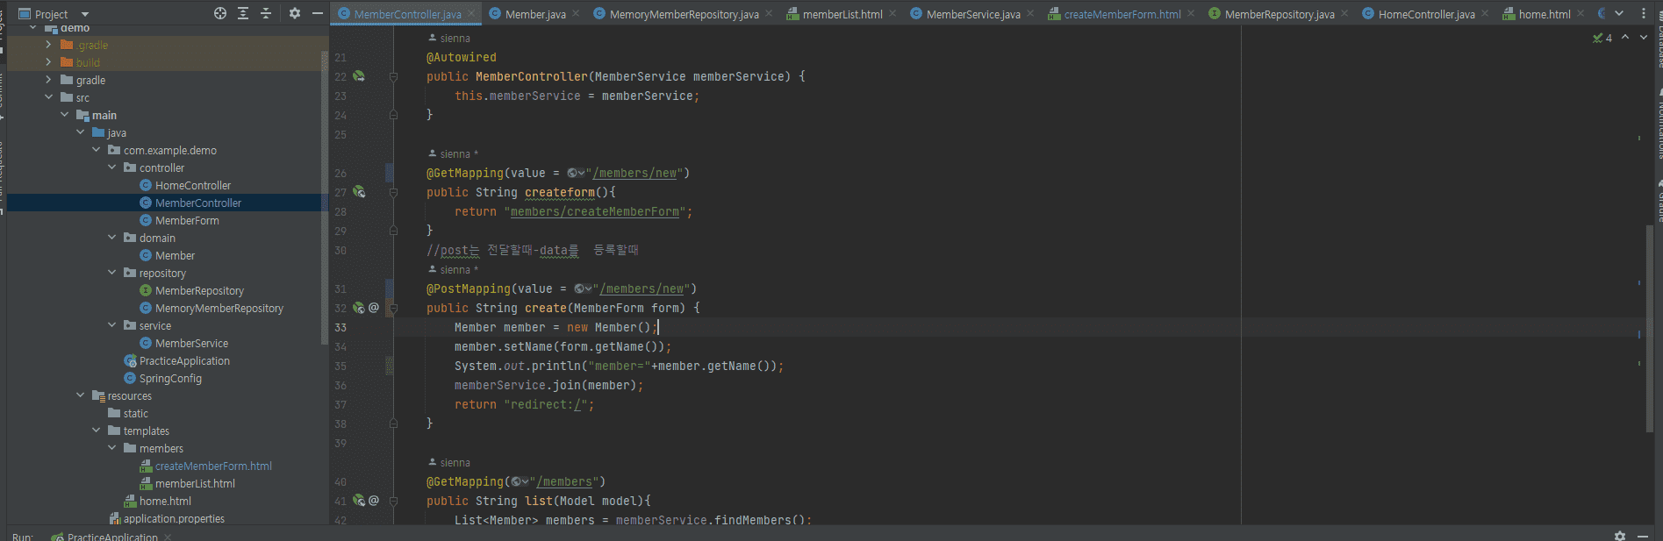Collapse the java folder
Screen dimensions: 1663x541
tap(80, 132)
